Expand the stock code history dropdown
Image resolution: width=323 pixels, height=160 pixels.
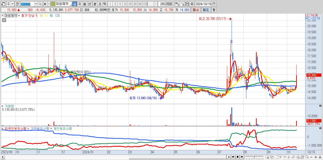[x=36, y=4]
